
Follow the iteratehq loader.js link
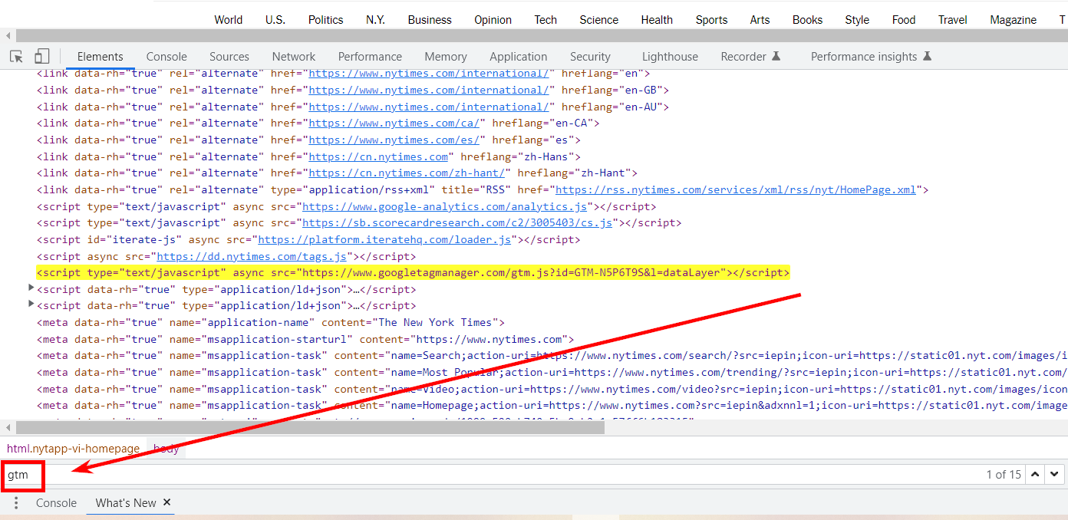click(x=385, y=240)
